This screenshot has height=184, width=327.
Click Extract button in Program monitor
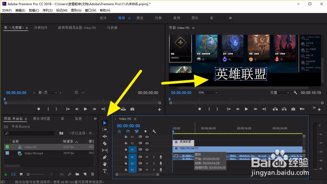click(284, 109)
